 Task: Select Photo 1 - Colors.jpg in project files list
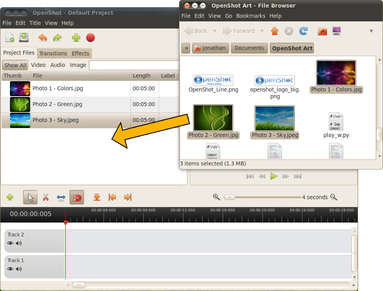pyautogui.click(x=90, y=88)
